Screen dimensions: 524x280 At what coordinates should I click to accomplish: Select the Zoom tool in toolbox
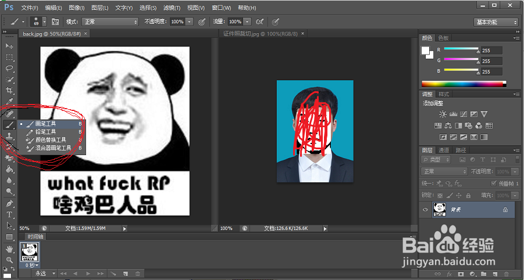pos(9,260)
